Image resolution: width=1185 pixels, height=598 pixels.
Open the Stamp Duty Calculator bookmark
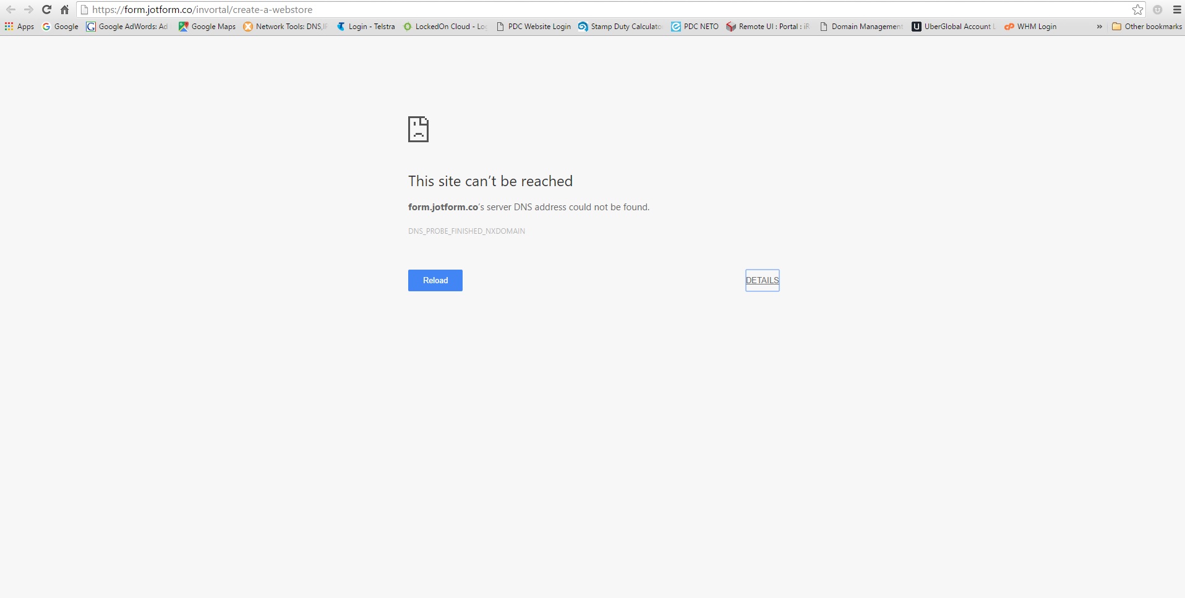point(620,27)
